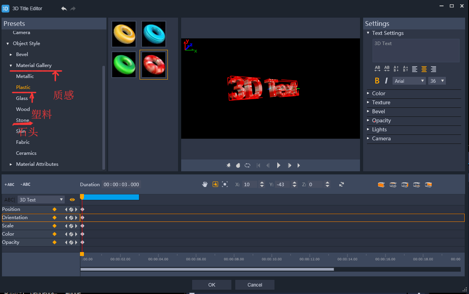This screenshot has width=469, height=294.
Task: Align text to the left
Action: click(x=414, y=69)
